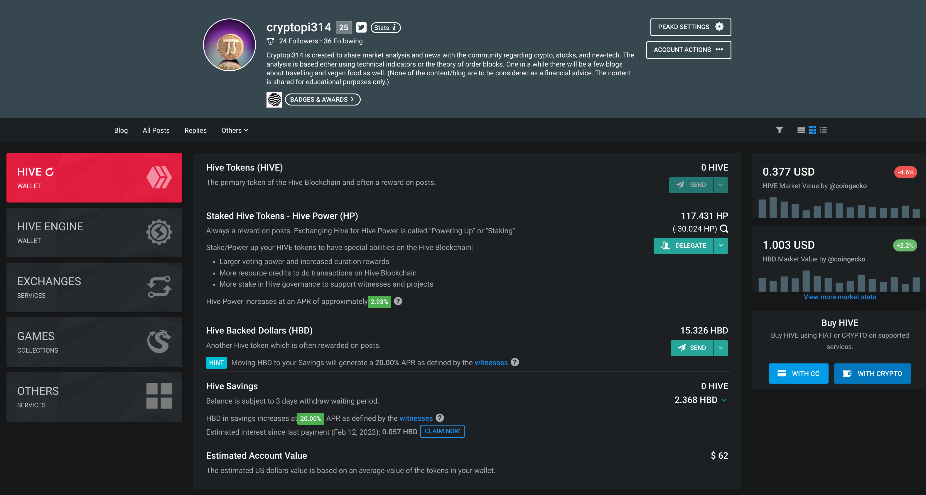
Task: Click the -4.6% HIVE price change badge
Action: [x=905, y=172]
